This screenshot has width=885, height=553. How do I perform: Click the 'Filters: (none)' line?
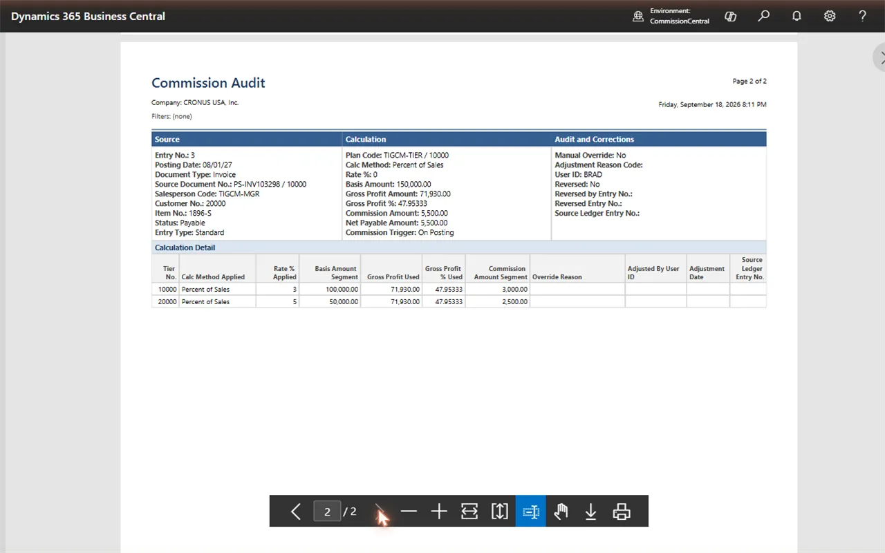click(171, 116)
